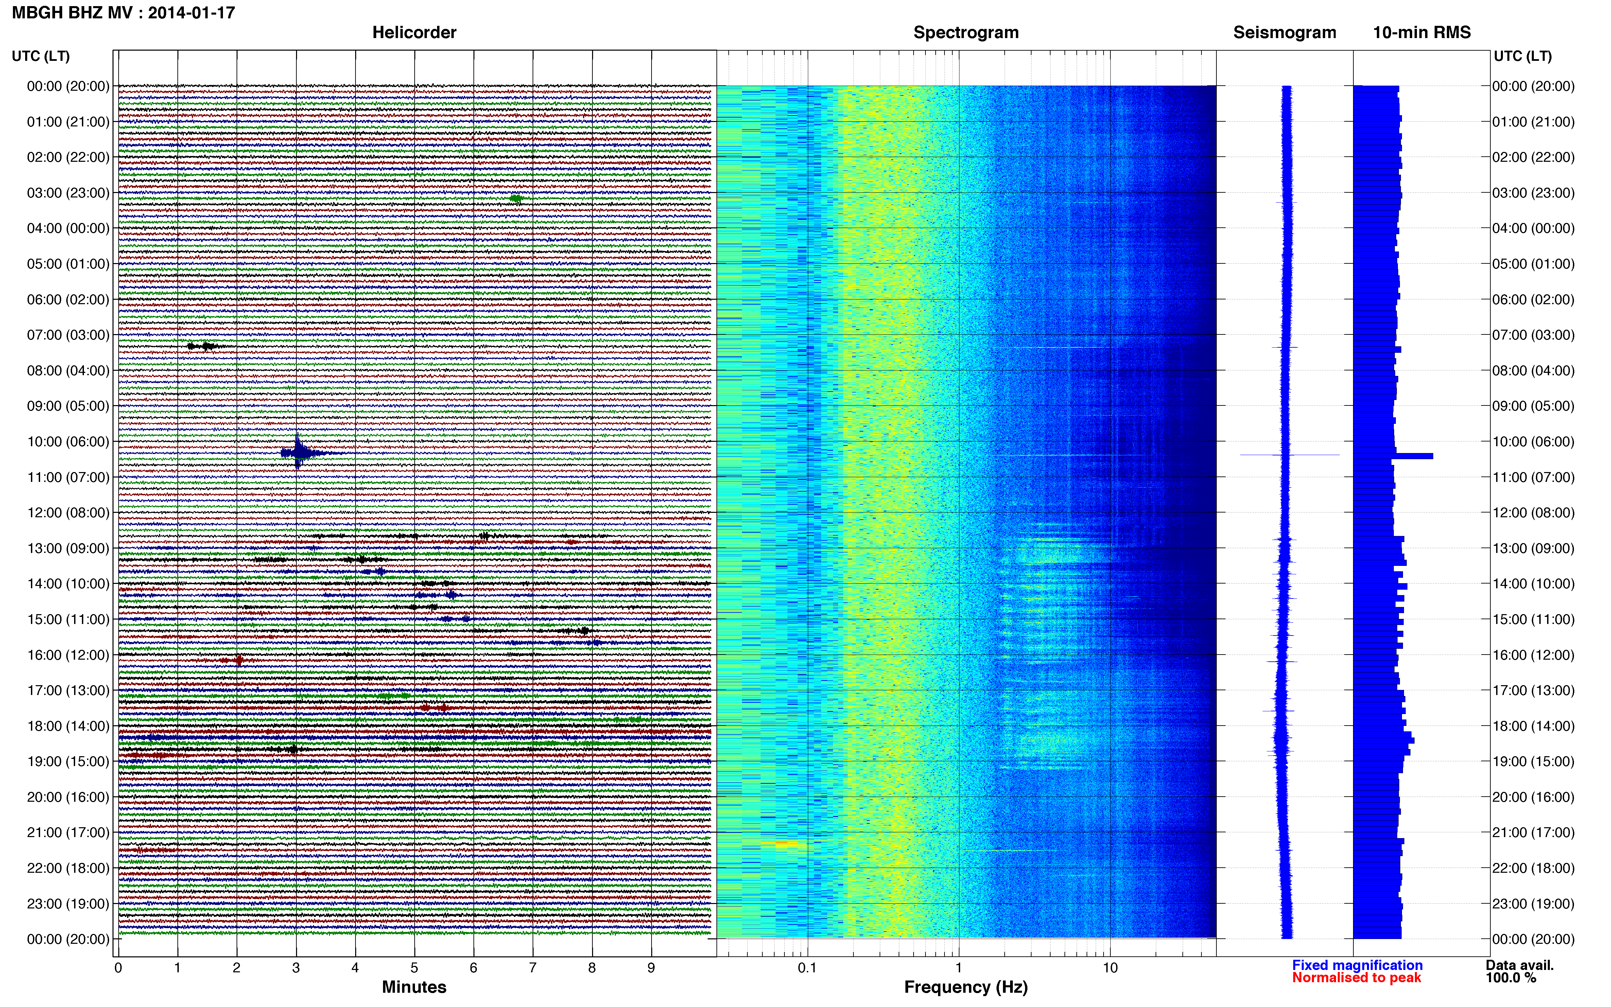Click the 'Data avail.' label
The width and height of the screenshot is (1611, 1007).
[x=1520, y=965]
